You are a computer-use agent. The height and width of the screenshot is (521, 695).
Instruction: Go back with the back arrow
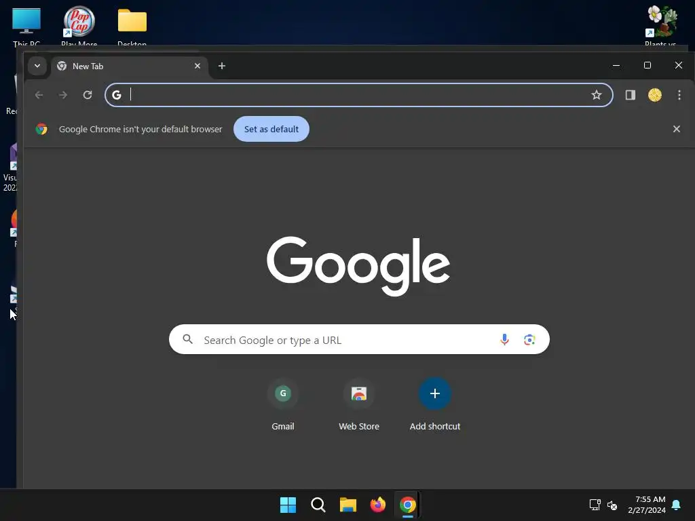tap(39, 95)
